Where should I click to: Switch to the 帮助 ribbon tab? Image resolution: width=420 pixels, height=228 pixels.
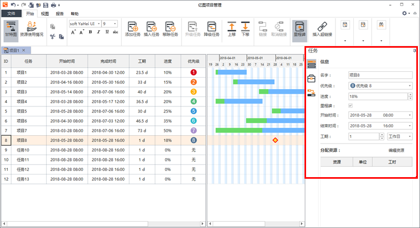[x=75, y=14]
